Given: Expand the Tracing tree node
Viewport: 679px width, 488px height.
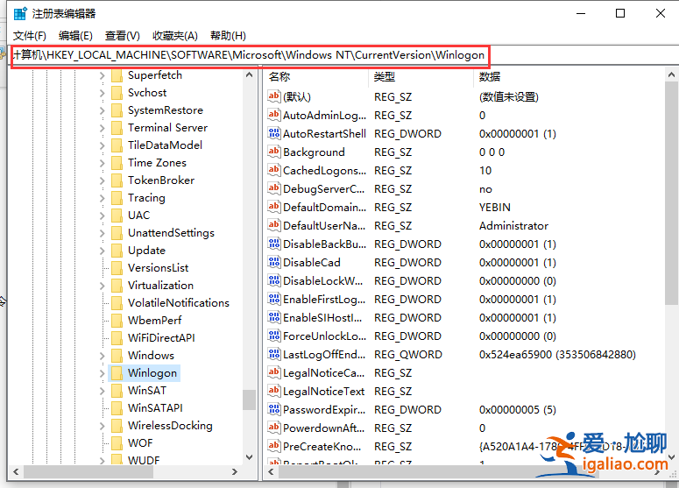Looking at the screenshot, I should click(103, 198).
